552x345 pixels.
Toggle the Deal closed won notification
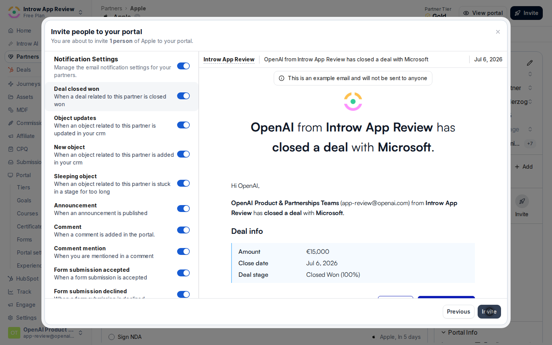pyautogui.click(x=183, y=96)
